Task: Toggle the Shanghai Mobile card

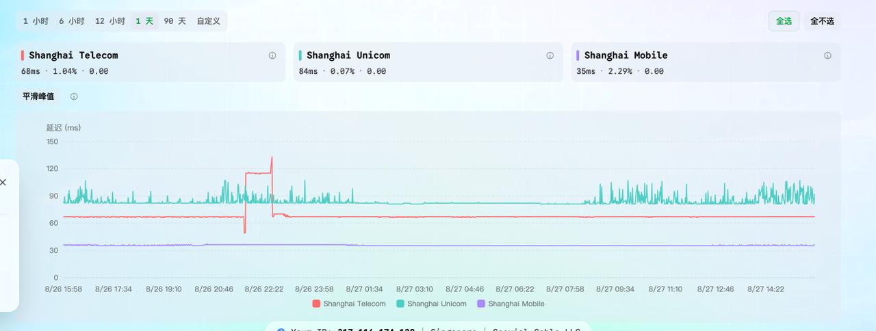Action: (x=706, y=62)
